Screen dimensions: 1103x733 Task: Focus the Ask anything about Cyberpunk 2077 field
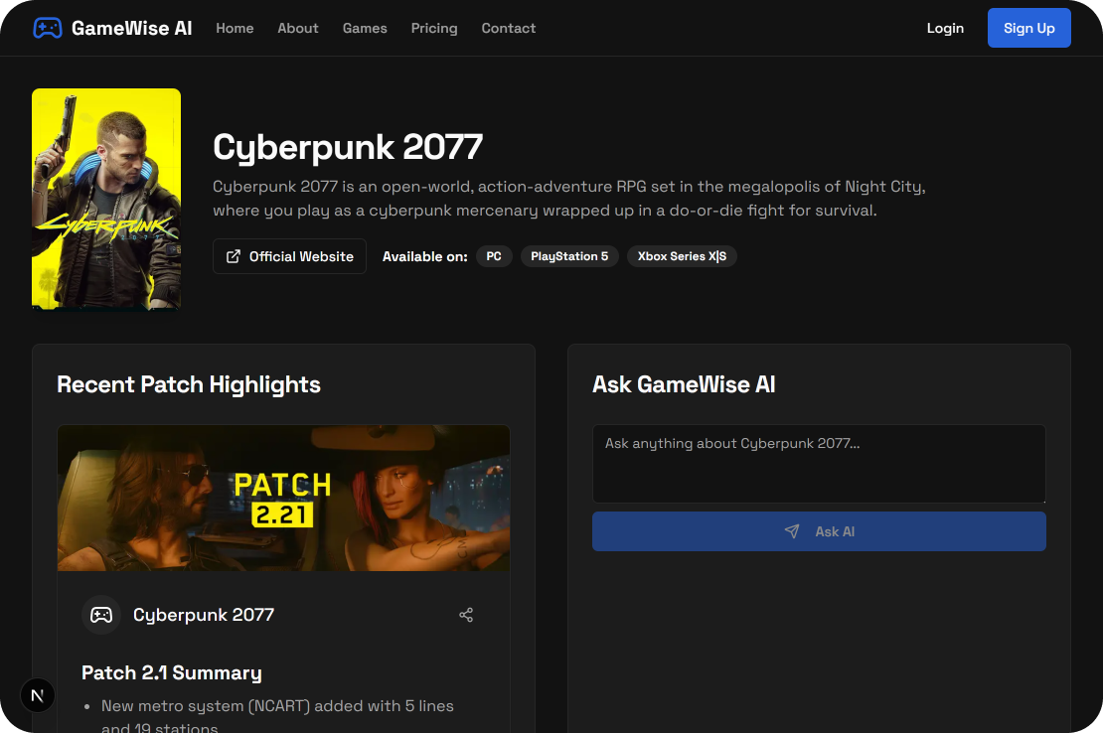click(819, 464)
